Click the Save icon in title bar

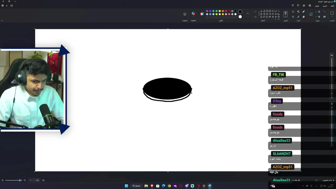pos(310,6)
